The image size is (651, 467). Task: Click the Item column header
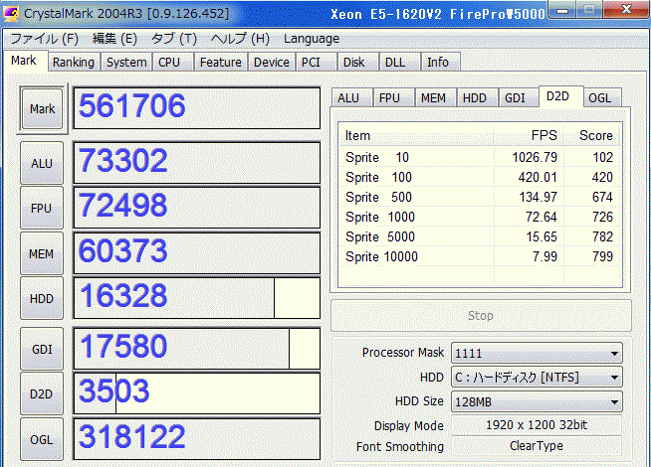coord(416,135)
